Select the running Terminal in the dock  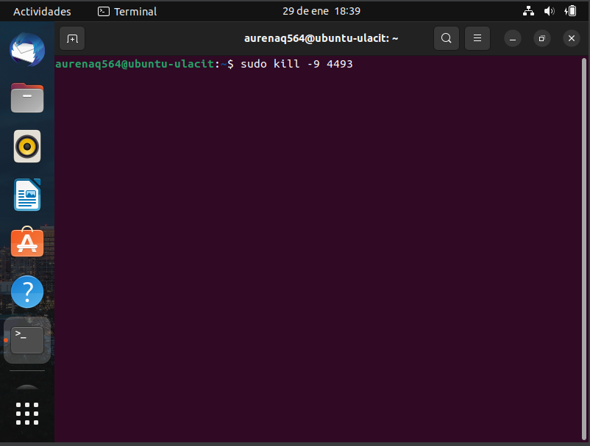pyautogui.click(x=27, y=339)
